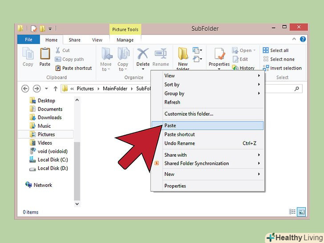
Task: Click the Move to folder icon
Action: coord(107,54)
